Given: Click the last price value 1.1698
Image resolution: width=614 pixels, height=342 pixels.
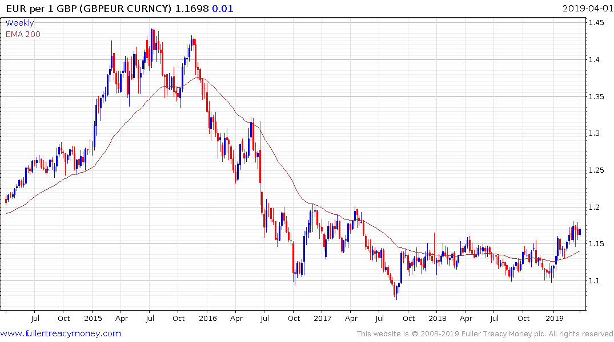Looking at the screenshot, I should [x=191, y=9].
